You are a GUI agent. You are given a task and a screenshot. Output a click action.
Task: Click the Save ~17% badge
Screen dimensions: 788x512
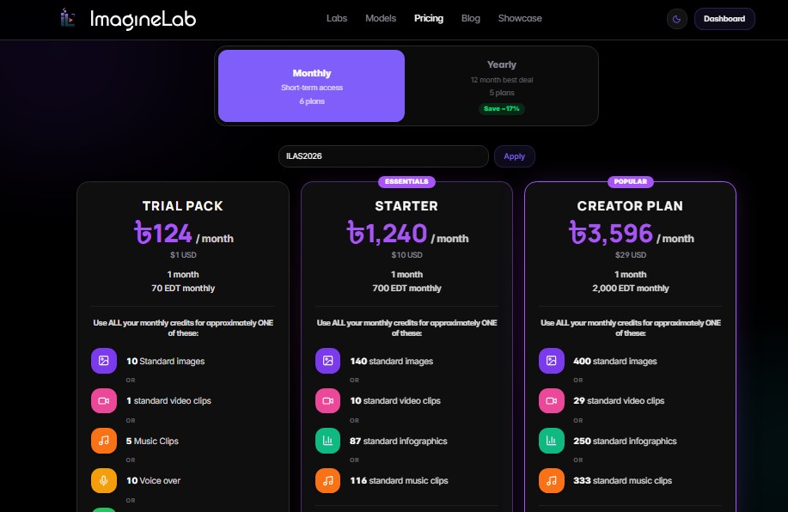501,108
